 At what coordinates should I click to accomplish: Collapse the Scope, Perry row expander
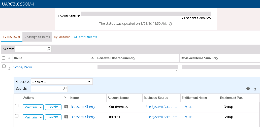(x=9, y=68)
